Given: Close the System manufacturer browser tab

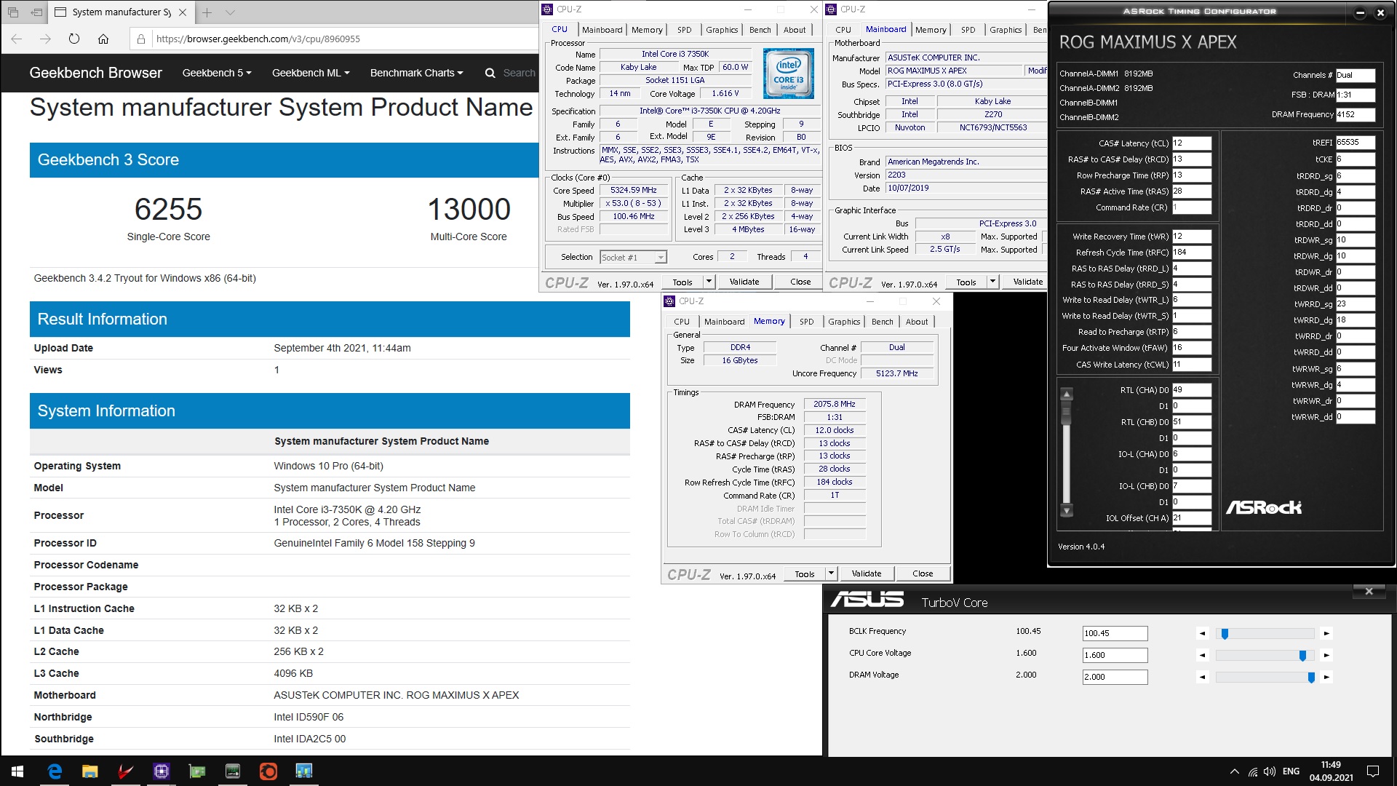Looking at the screenshot, I should pyautogui.click(x=183, y=12).
